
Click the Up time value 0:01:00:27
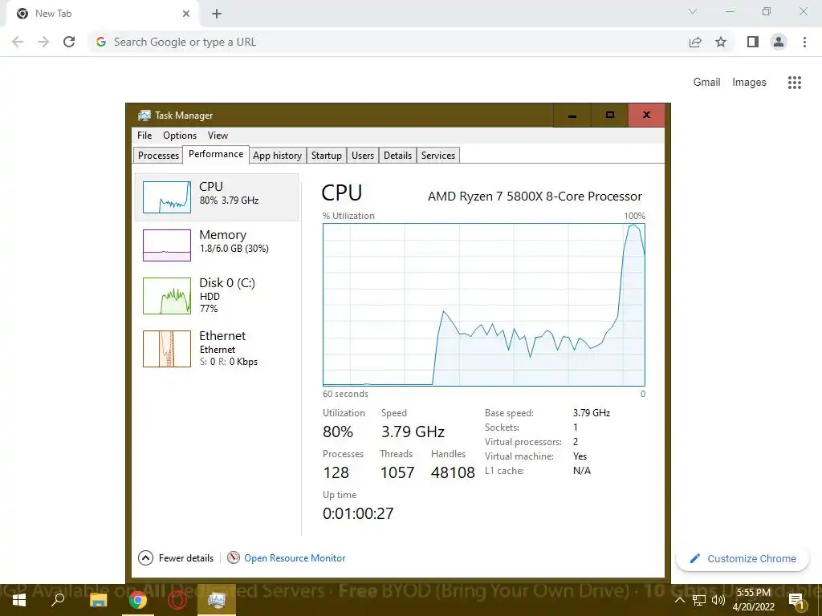358,513
